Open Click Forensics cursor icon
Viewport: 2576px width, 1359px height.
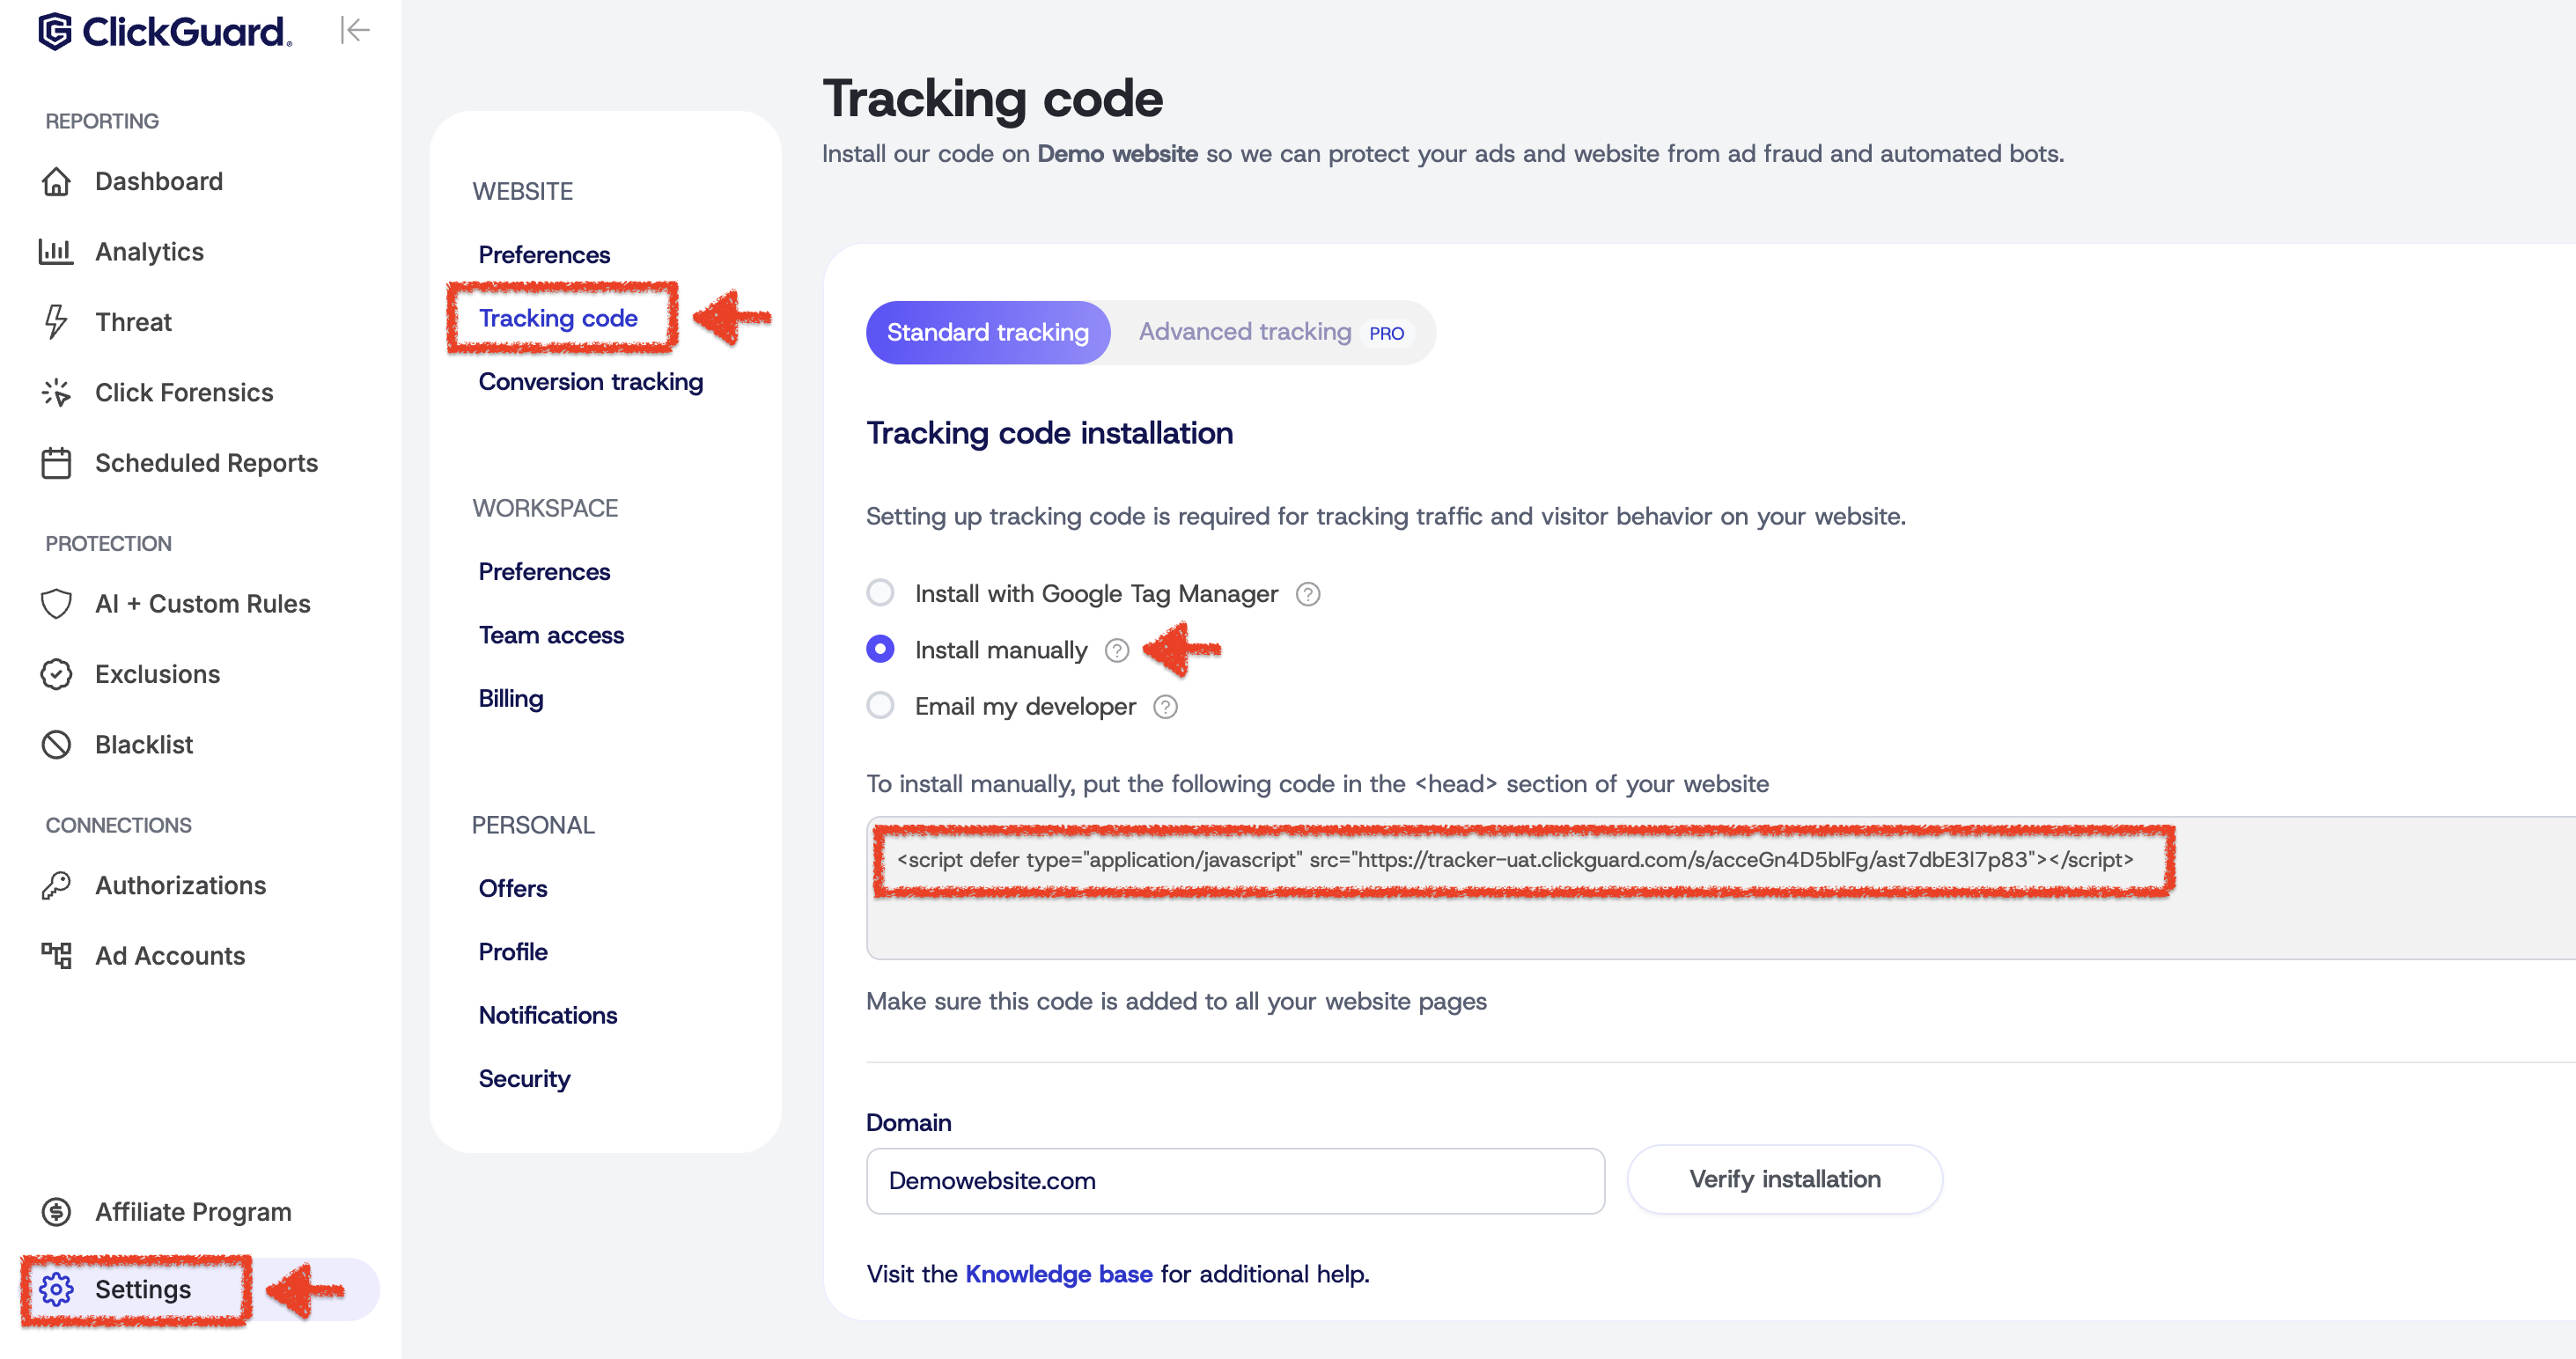pos(56,392)
